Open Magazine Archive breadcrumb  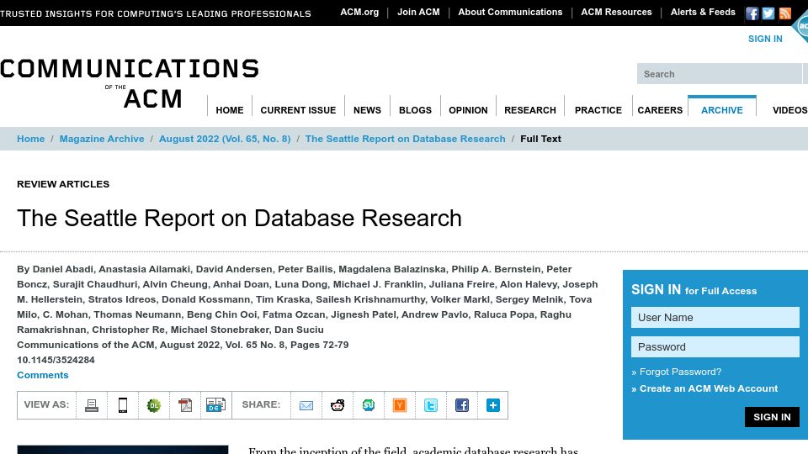pos(102,139)
